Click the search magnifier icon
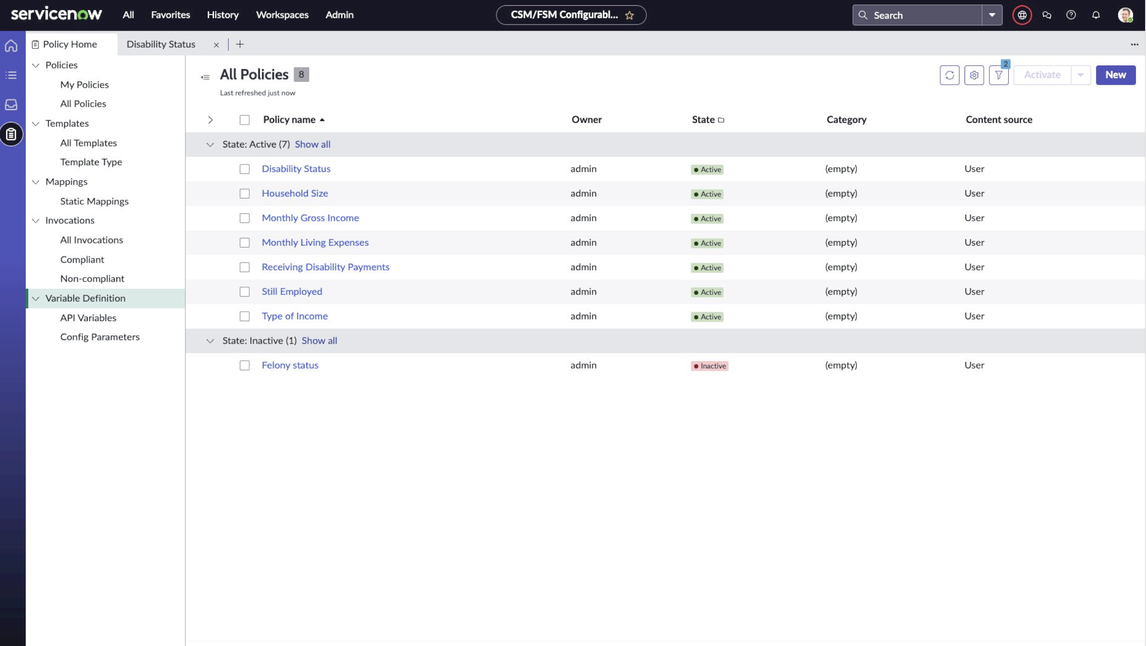This screenshot has width=1146, height=646. [x=863, y=15]
